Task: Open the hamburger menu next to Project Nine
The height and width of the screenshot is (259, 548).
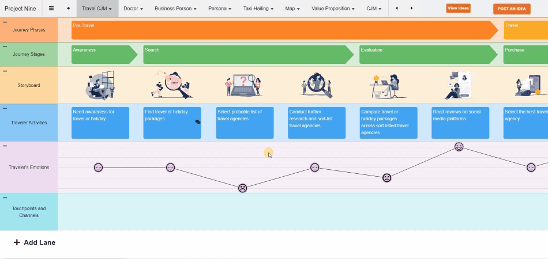Action: point(51,9)
